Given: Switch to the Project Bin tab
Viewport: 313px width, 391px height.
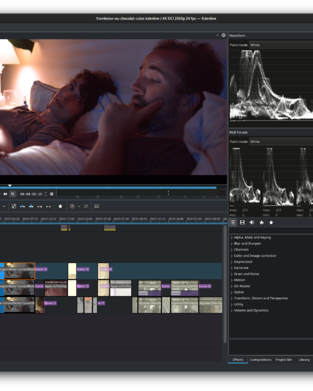Looking at the screenshot, I should coord(283,360).
